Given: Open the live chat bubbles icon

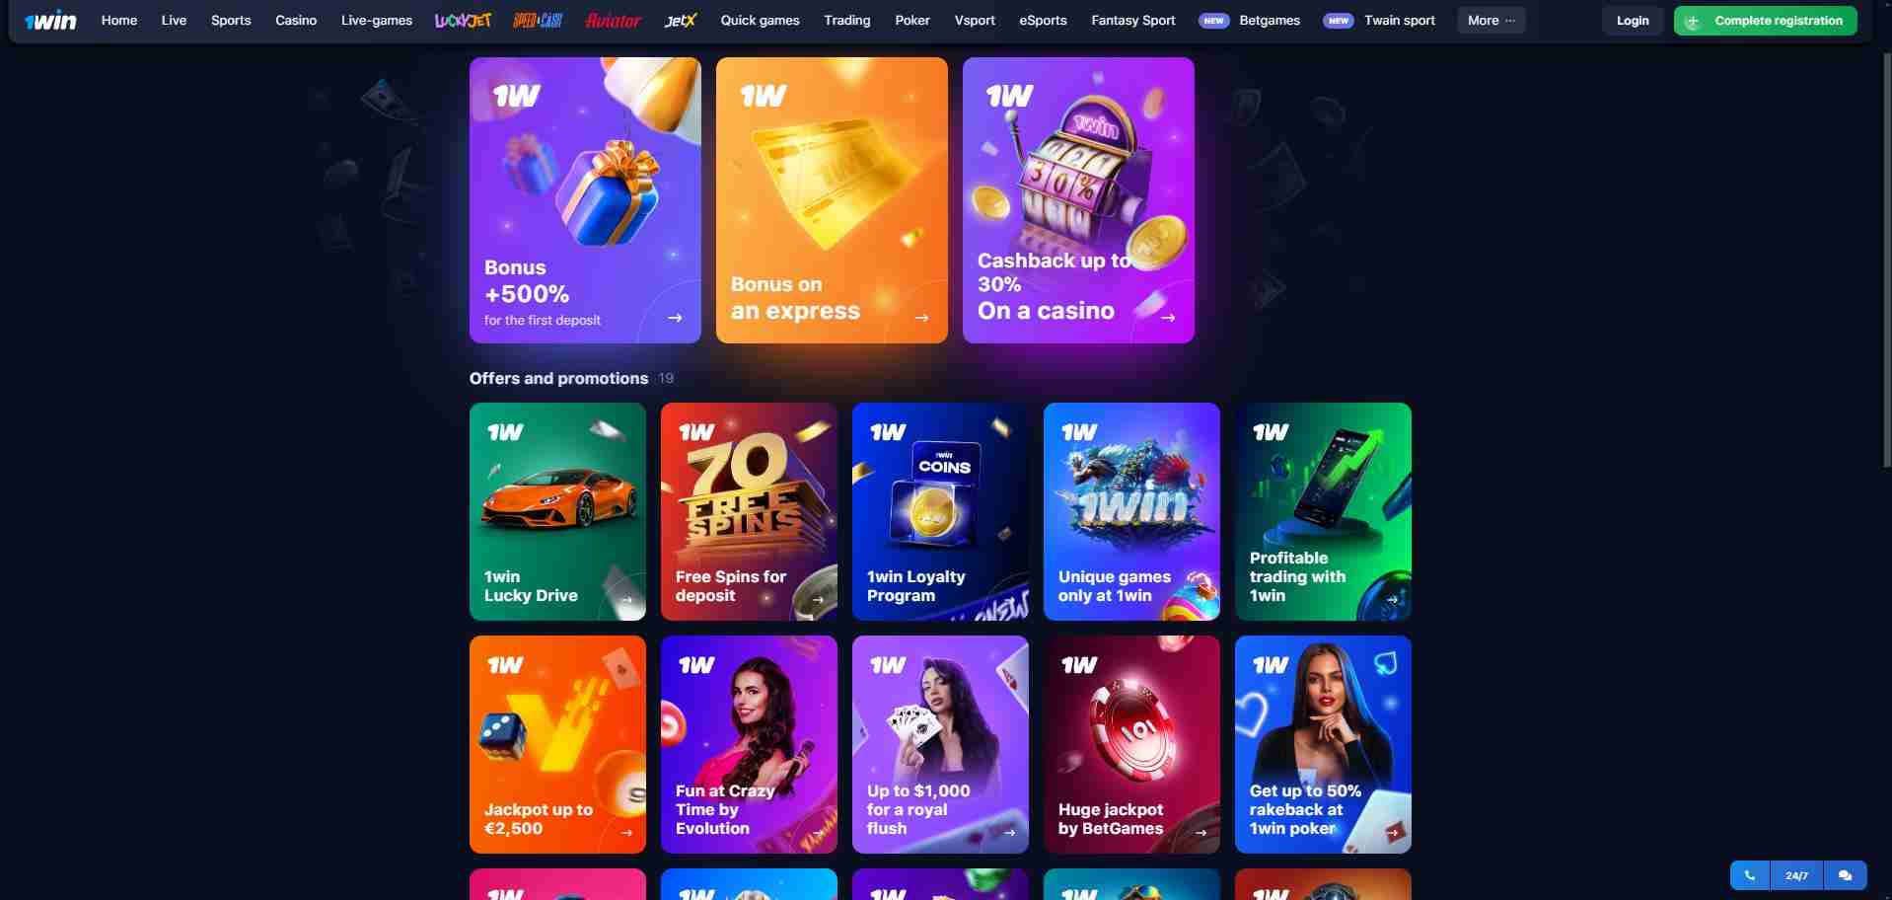Looking at the screenshot, I should pos(1845,875).
